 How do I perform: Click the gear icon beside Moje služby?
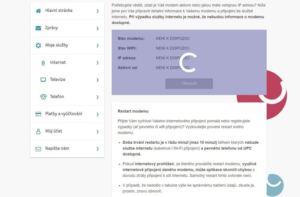(x=38, y=45)
